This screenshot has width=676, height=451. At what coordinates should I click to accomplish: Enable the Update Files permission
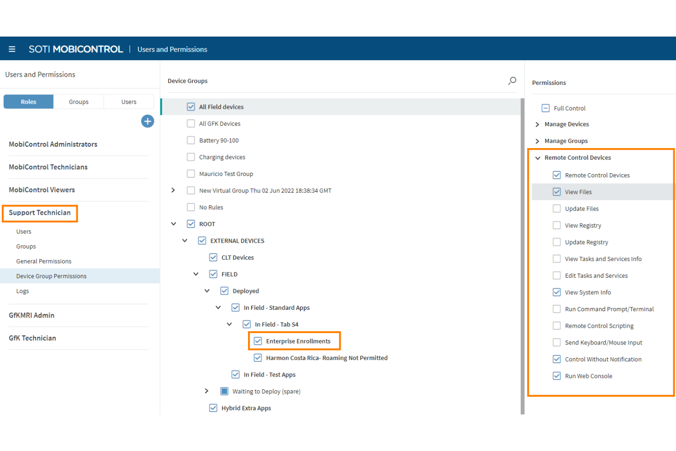pos(557,208)
